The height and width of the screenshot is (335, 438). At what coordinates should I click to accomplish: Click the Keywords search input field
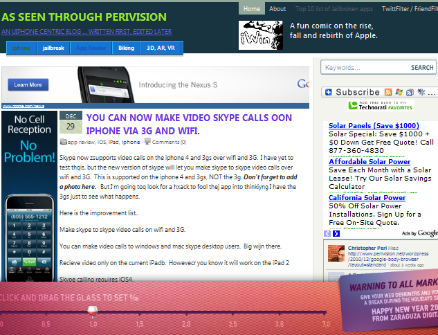click(x=365, y=67)
